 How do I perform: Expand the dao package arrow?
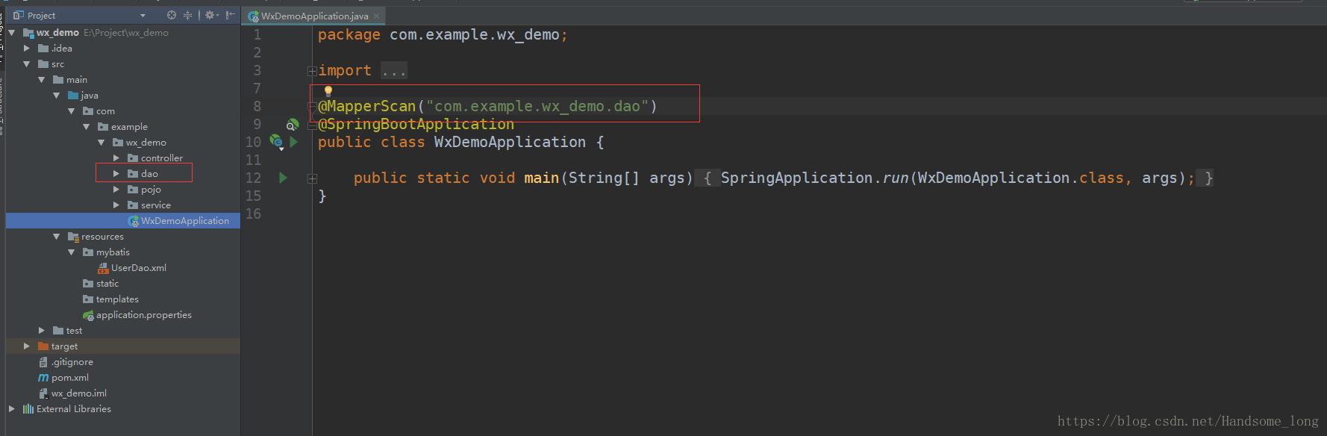coord(116,174)
